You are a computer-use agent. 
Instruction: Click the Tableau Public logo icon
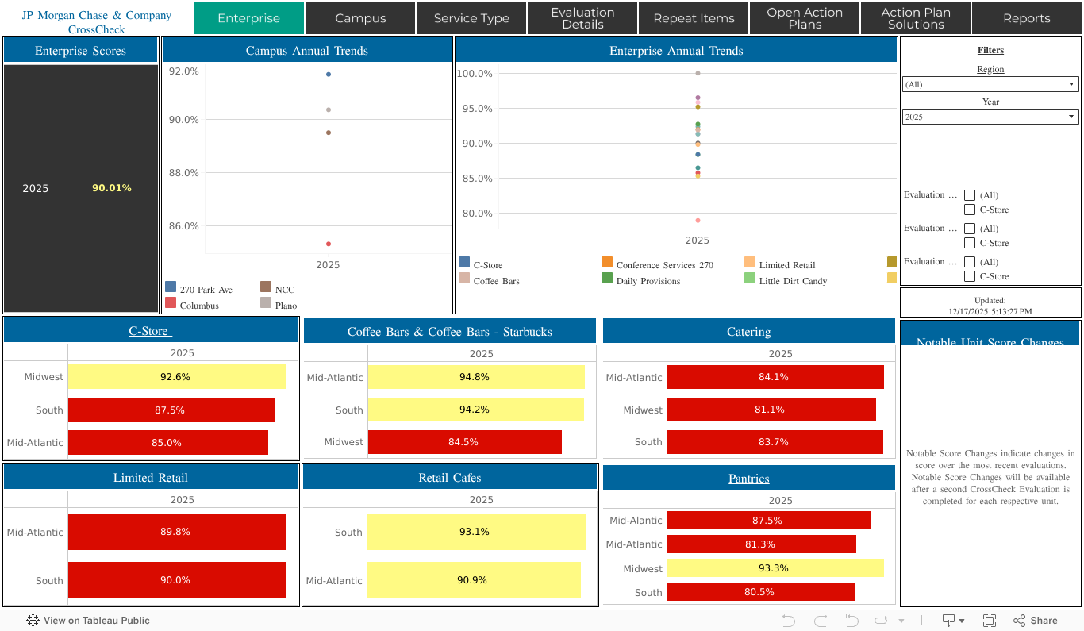pyautogui.click(x=33, y=621)
